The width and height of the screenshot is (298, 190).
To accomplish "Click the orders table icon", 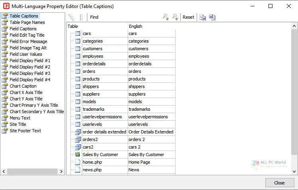I will (78, 71).
